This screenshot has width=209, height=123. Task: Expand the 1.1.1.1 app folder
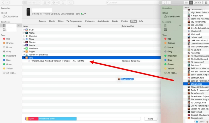point(24,30)
